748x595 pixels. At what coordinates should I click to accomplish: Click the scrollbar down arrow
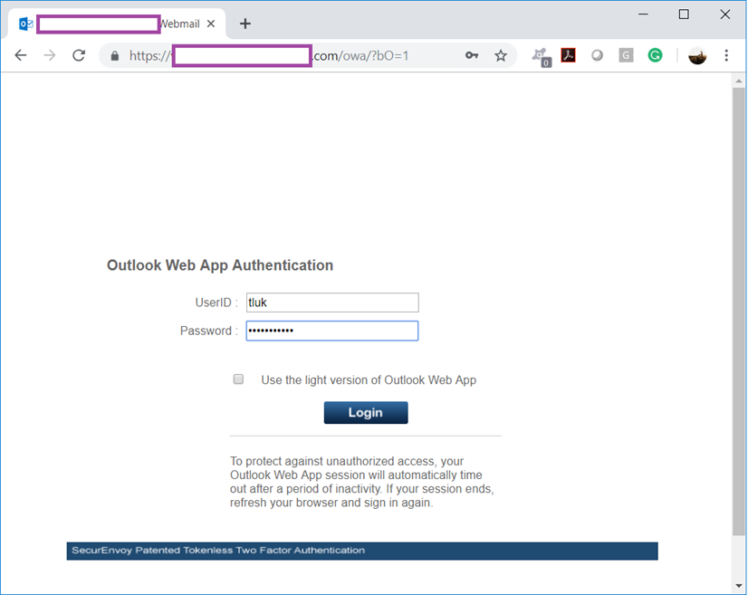[x=739, y=585]
